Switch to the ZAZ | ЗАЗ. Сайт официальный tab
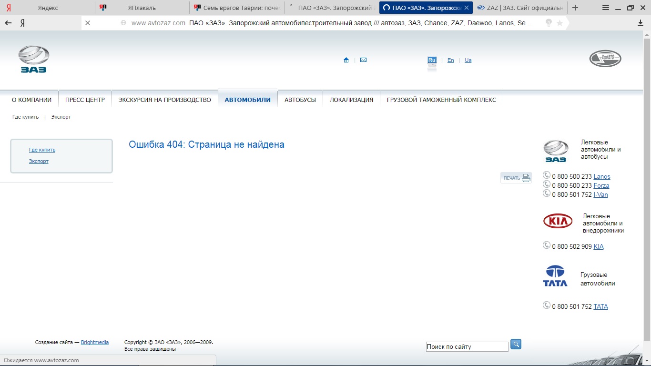Screen dimensions: 651x366 pos(520,8)
